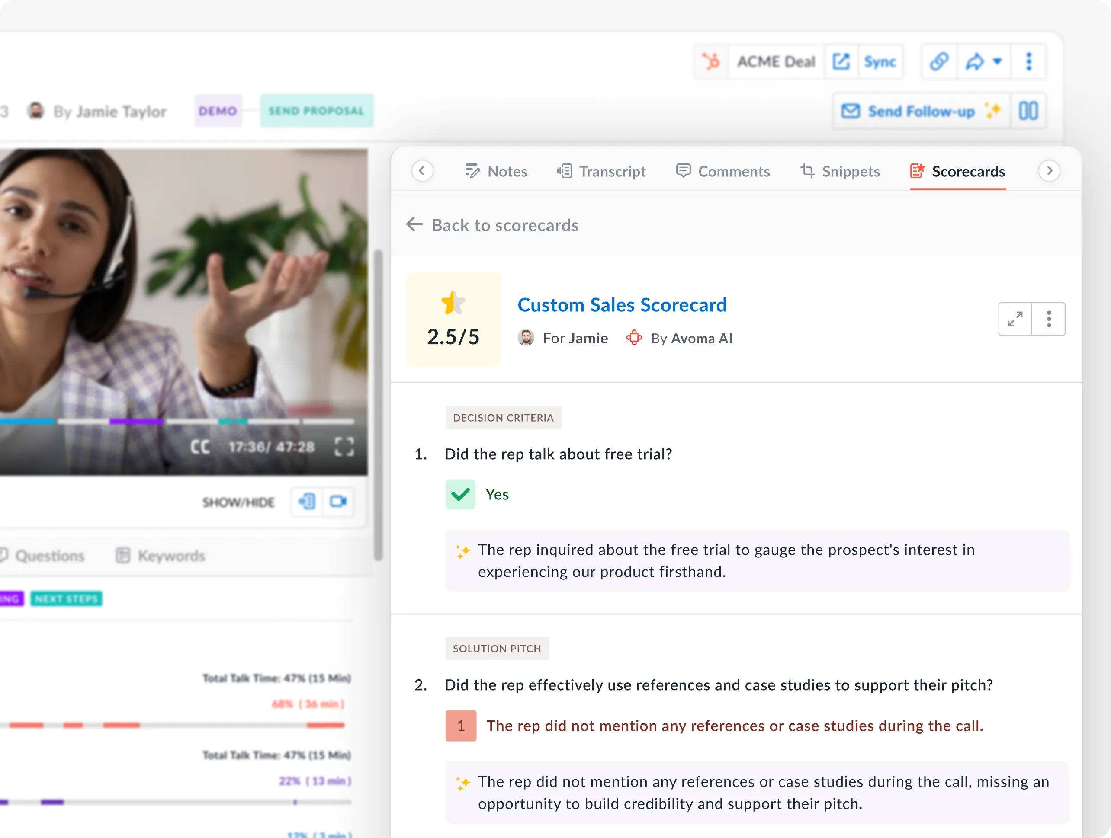Open the three-dot more options menu
The height and width of the screenshot is (838, 1111).
(1029, 61)
